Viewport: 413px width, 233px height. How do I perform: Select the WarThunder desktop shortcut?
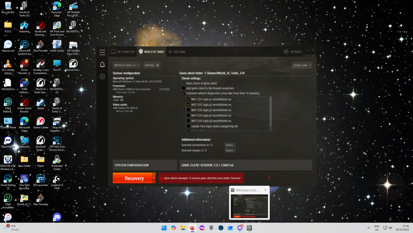(x=40, y=46)
